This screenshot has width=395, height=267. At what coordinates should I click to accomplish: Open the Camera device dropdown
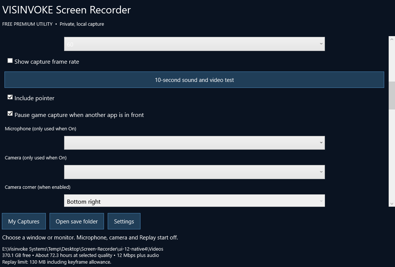point(194,172)
